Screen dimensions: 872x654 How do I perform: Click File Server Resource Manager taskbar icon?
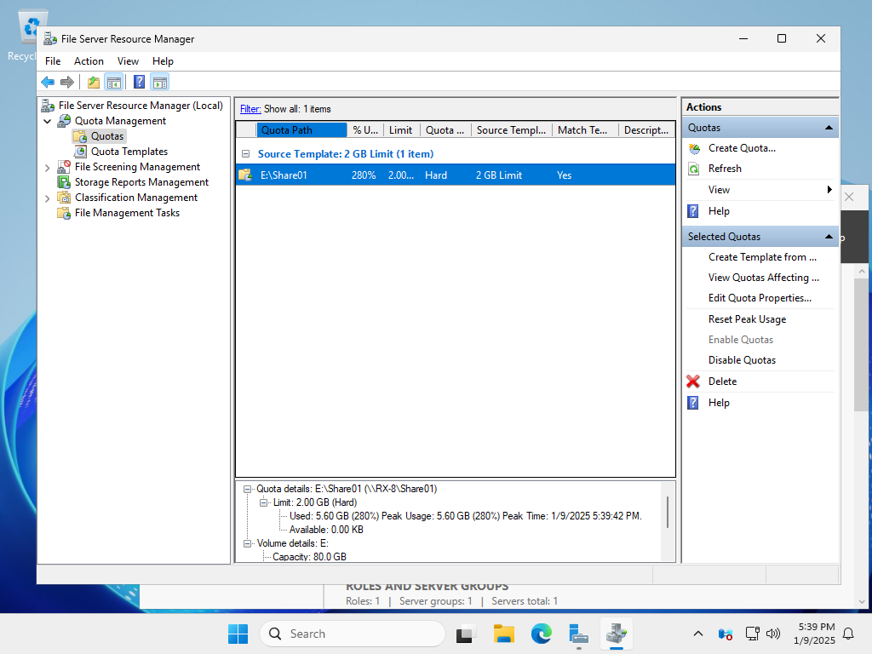[617, 634]
